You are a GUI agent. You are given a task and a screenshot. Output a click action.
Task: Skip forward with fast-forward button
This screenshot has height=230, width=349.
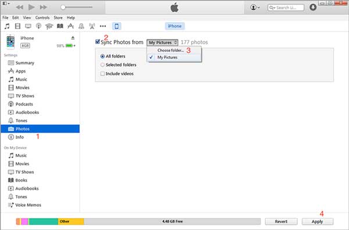click(43, 8)
